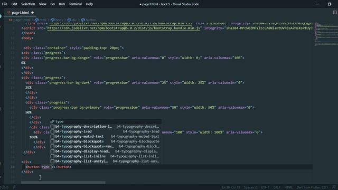Click HTML language mode in status bar

coord(288,187)
